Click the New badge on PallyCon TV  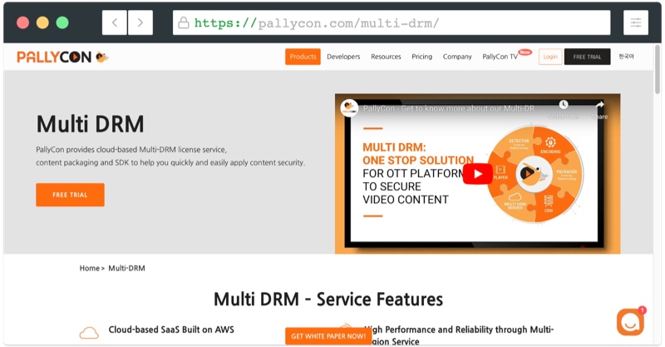(525, 52)
